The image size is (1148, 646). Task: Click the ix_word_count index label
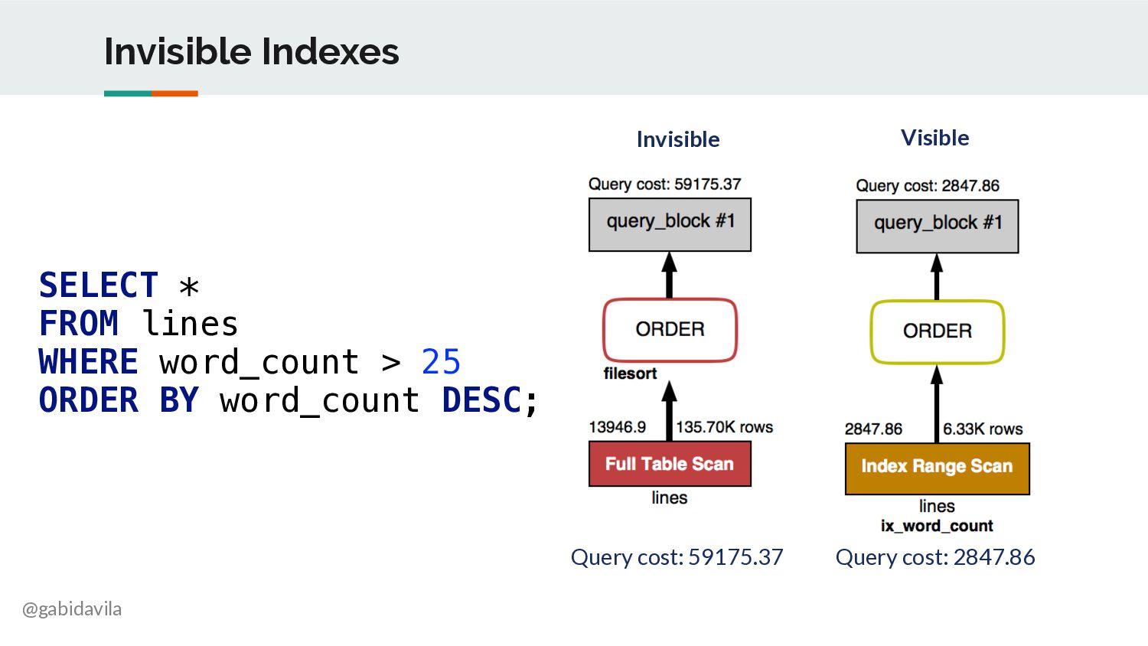click(937, 526)
